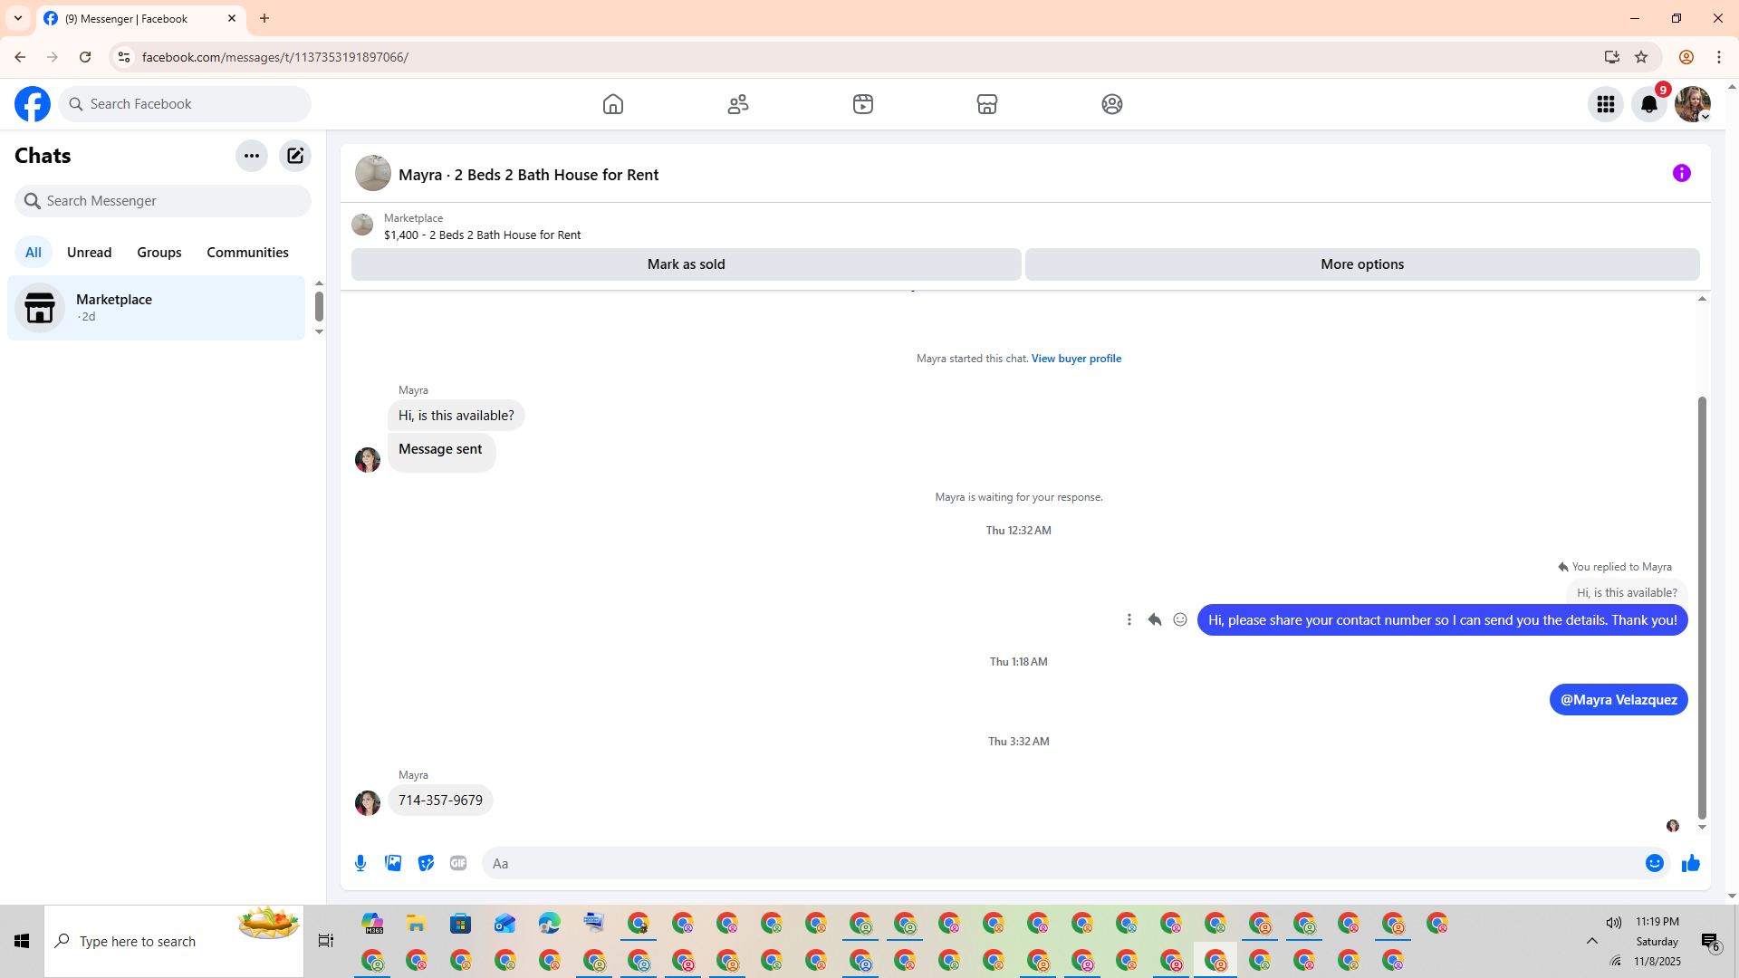Click the voice clip microphone icon

(x=360, y=863)
